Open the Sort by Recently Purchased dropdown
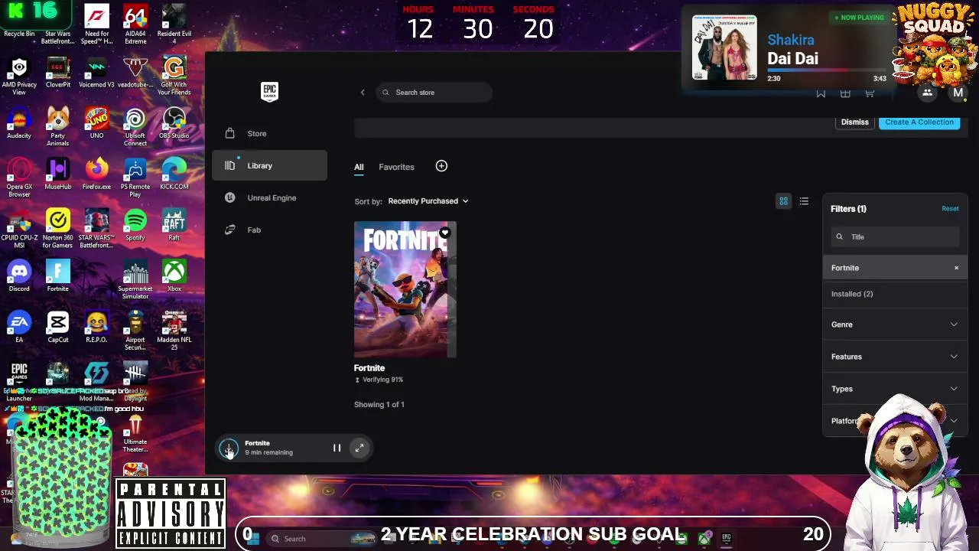This screenshot has width=979, height=551. tap(428, 201)
